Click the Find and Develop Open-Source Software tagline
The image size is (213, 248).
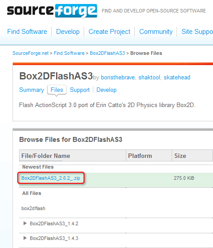coord(154,11)
